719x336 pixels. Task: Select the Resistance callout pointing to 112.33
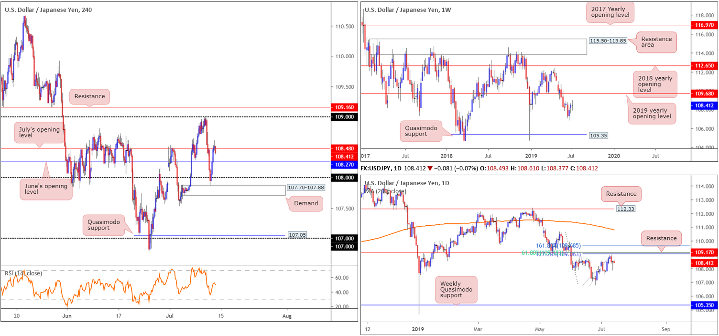pyautogui.click(x=621, y=194)
